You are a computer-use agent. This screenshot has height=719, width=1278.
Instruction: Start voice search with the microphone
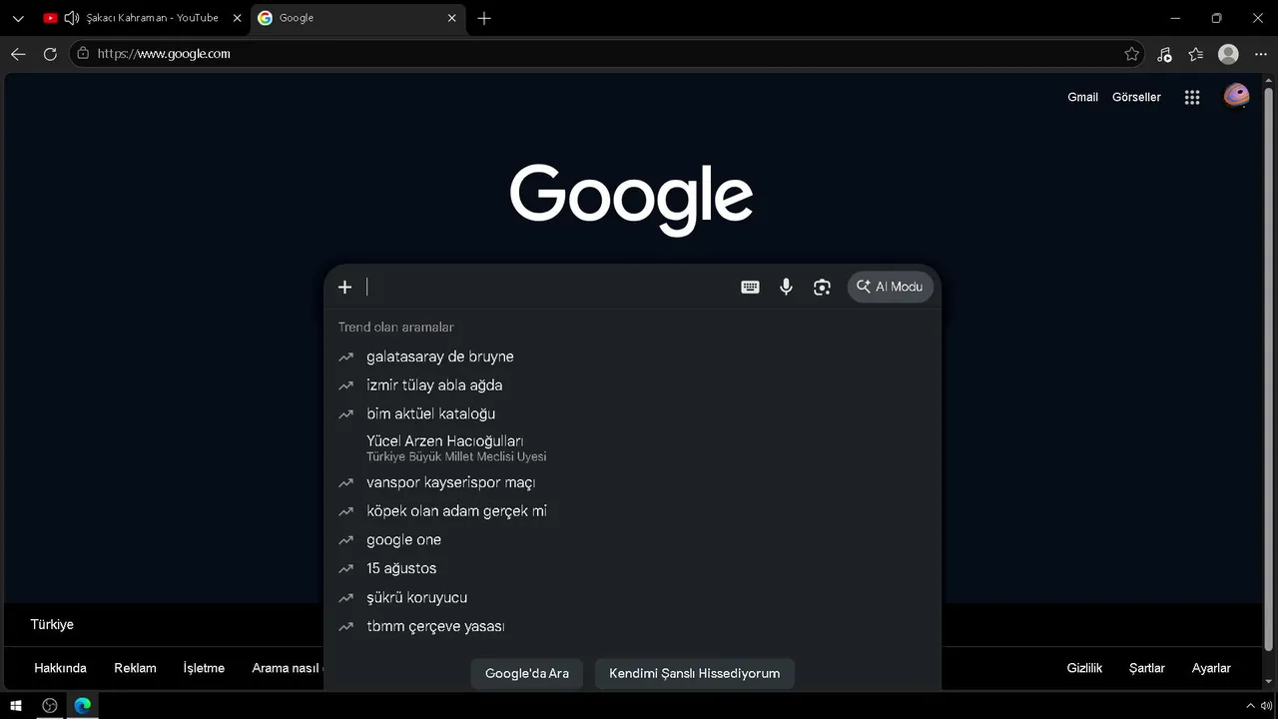coord(786,288)
